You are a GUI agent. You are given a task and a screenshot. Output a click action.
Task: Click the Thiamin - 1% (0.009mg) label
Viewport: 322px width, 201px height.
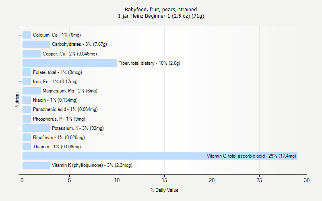pos(57,147)
